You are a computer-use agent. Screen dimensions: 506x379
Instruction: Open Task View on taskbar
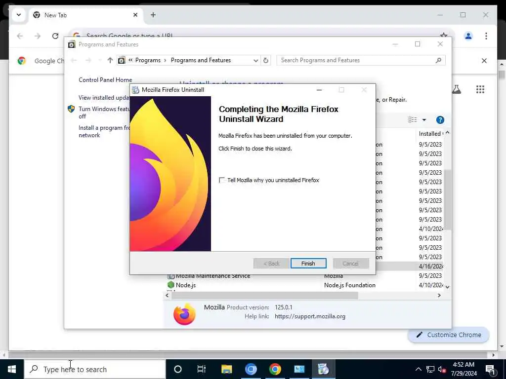click(x=202, y=369)
